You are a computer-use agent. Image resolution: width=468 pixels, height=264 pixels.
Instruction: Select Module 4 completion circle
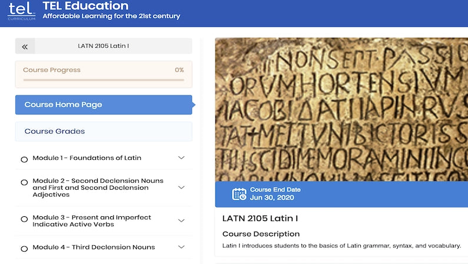pos(24,248)
